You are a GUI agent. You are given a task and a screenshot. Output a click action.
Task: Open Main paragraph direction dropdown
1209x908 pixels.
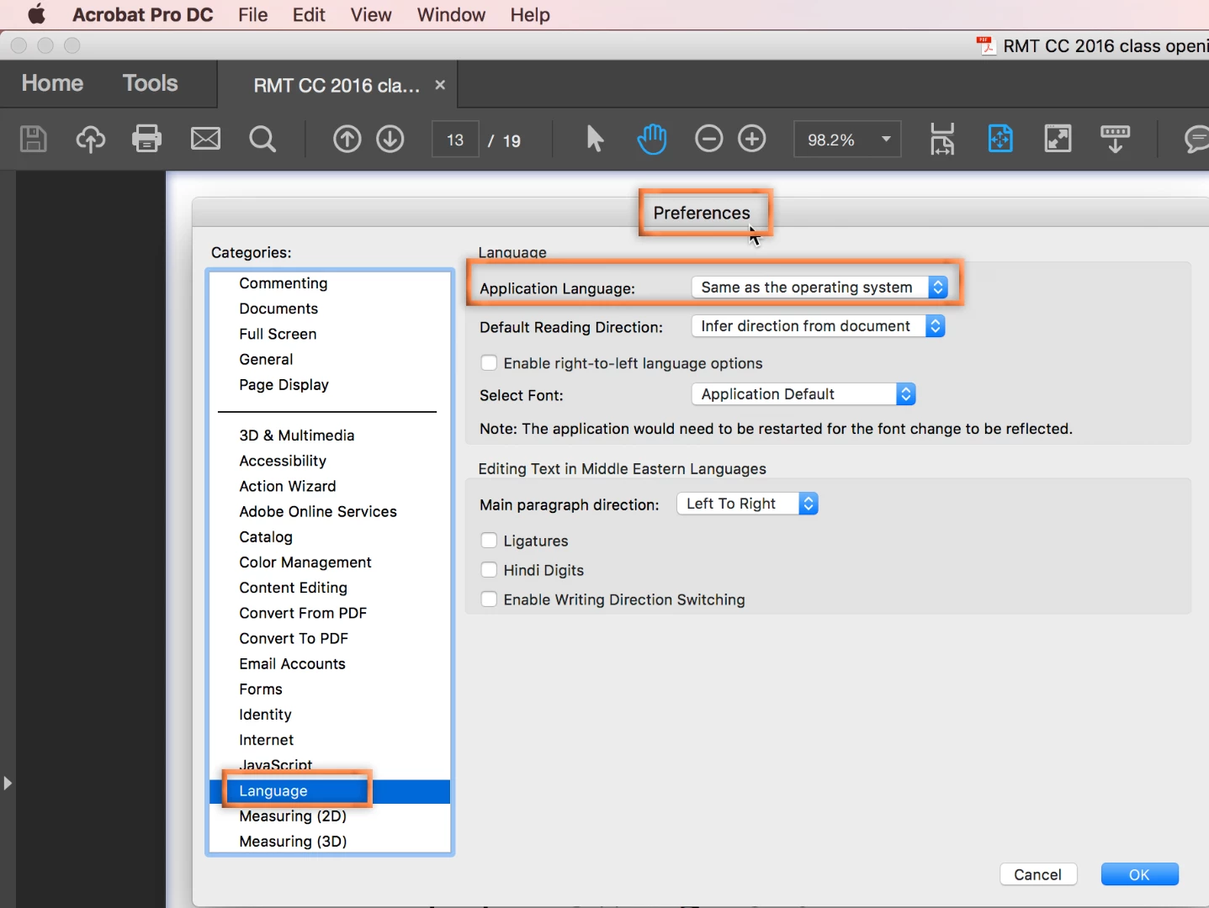(747, 504)
